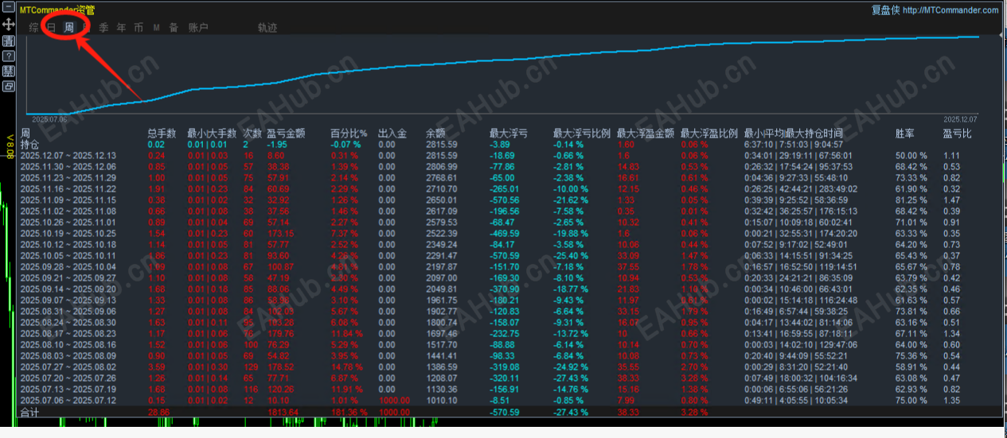
Task: Open the http://MTCommander.com link
Action: coord(950,10)
